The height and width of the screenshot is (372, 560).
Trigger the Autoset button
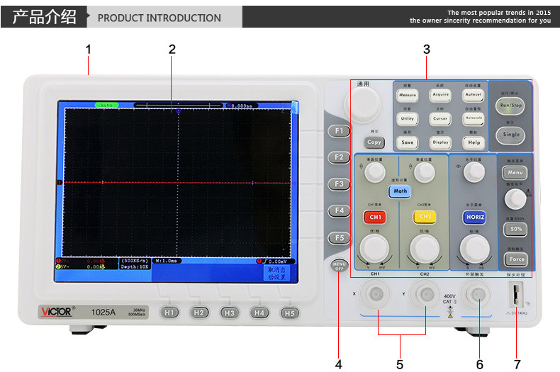(474, 95)
